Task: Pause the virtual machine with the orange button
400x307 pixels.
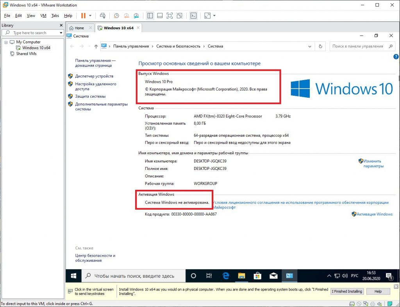Action: [83, 16]
